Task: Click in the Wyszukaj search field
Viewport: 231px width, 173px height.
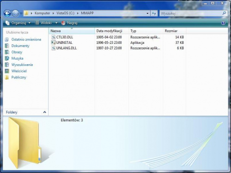Action: 190,13
